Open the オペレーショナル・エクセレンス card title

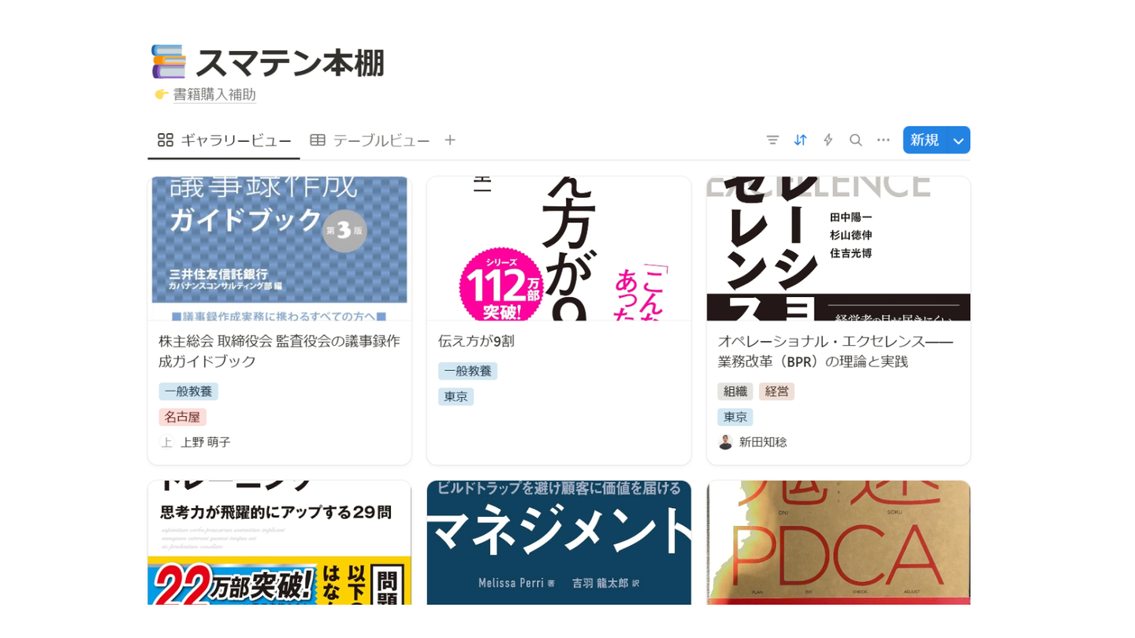(x=835, y=351)
